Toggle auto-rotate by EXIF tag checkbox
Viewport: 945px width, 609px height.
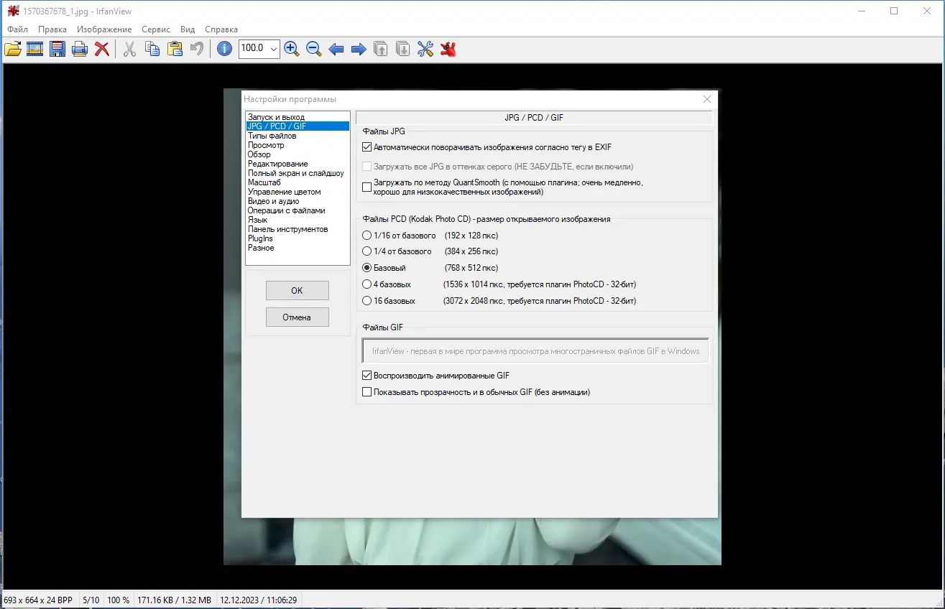click(367, 147)
